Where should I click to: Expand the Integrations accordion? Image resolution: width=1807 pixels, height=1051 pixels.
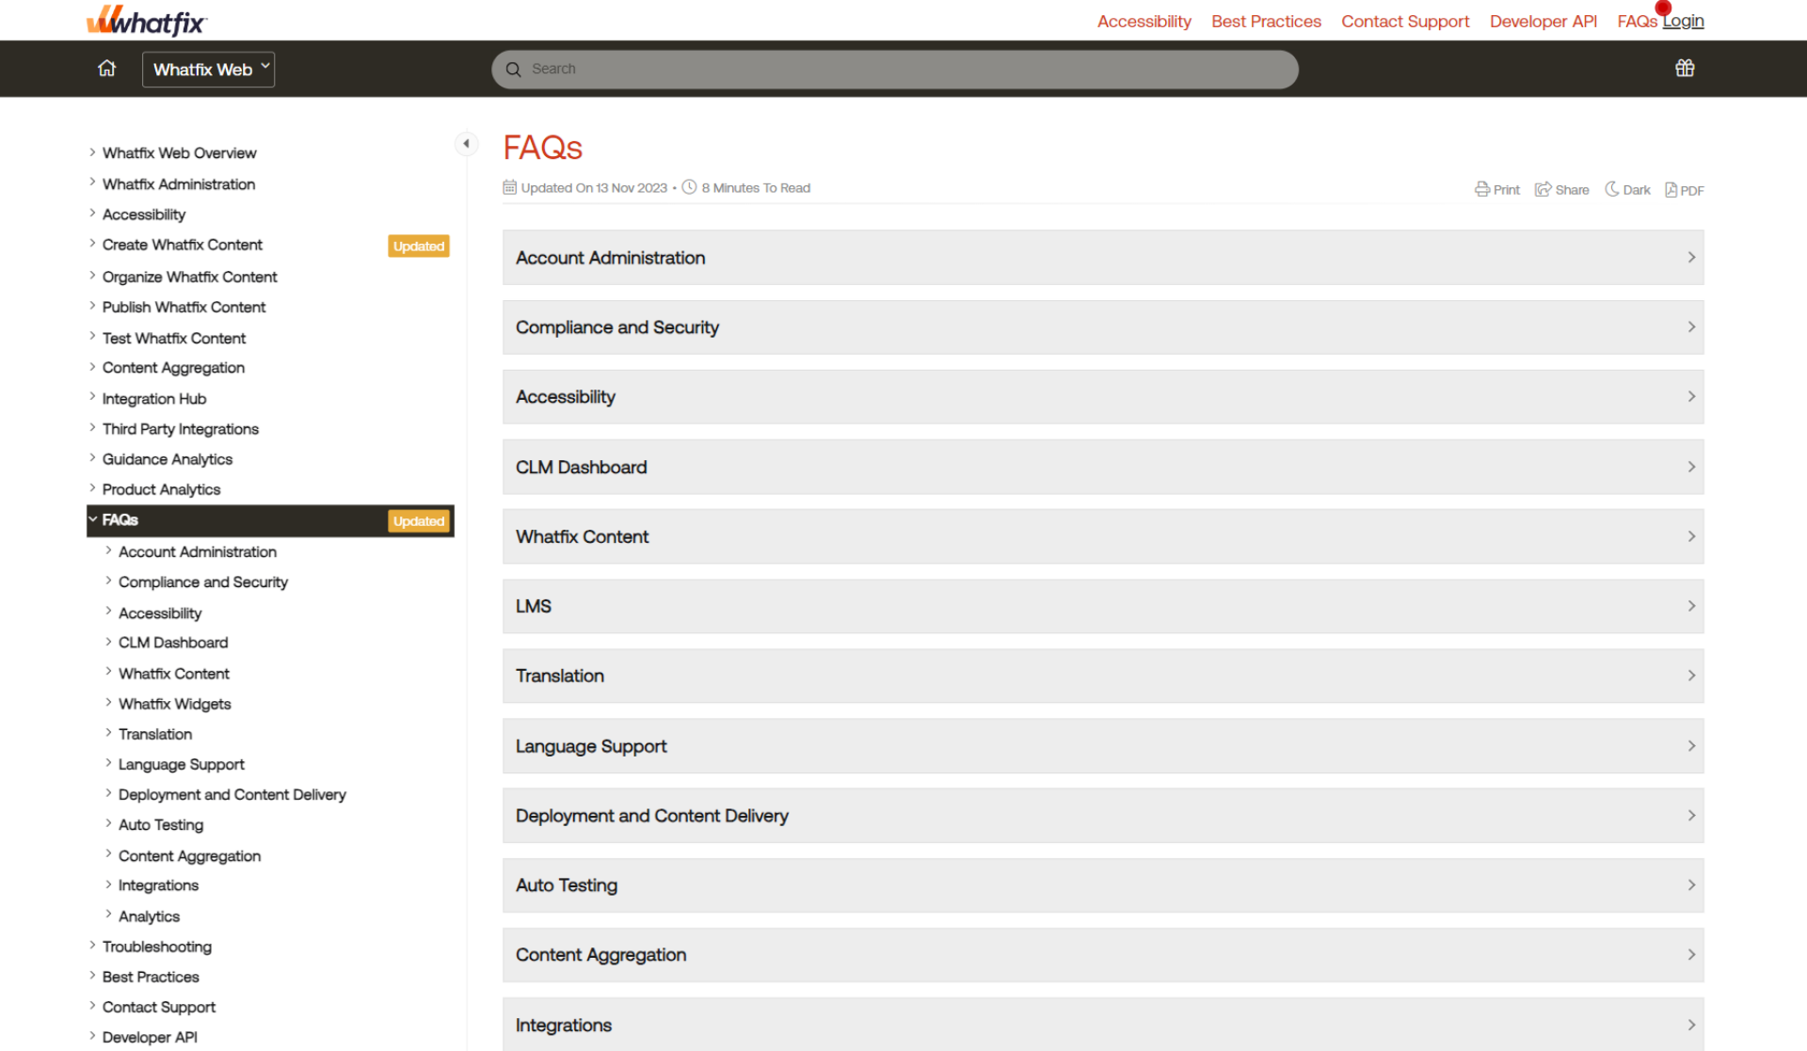tap(1103, 1025)
